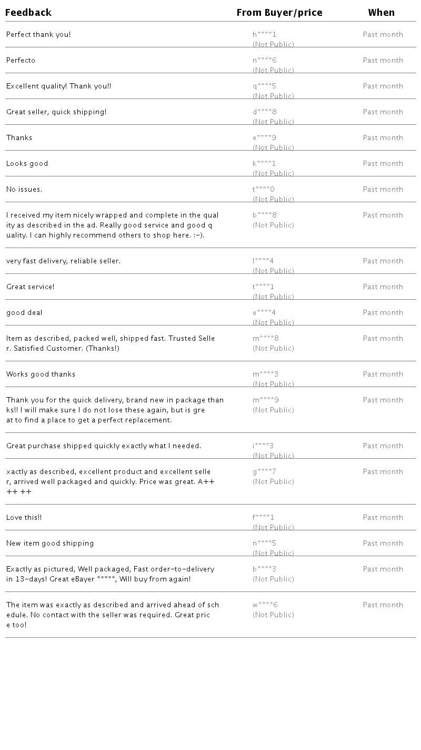Viewport: 421px width, 750px height.
Task: Open buyer w****6 profile
Action: pyautogui.click(x=265, y=605)
